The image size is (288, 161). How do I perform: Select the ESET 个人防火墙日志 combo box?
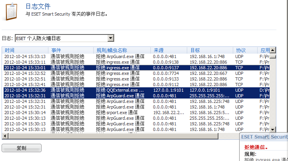(64, 38)
